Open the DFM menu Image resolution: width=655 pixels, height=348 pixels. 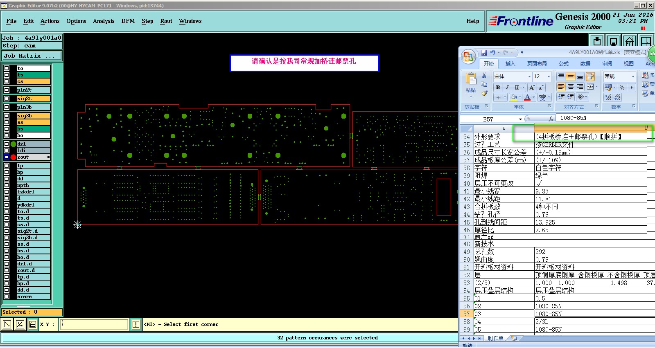point(128,21)
